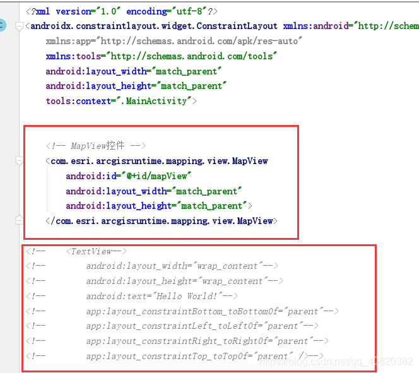Click the xml version declaration line
The width and height of the screenshot is (419, 373).
click(122, 11)
